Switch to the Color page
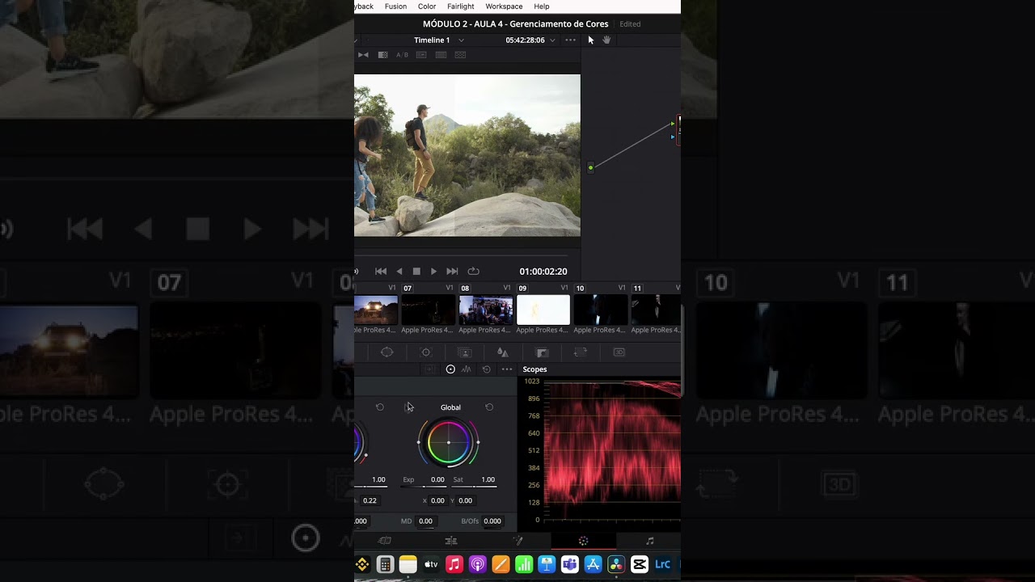This screenshot has height=582, width=1035. (584, 541)
